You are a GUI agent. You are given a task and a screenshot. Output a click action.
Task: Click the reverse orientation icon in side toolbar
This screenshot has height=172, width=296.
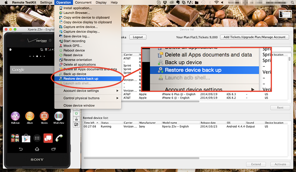click(x=76, y=124)
